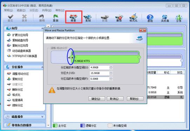
Task: Decrease 分区前的未分配空间 with the down spinner
Action: (x=111, y=68)
